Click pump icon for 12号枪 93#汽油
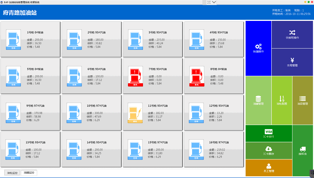Viewport: 314px width, 178px height. point(196,113)
